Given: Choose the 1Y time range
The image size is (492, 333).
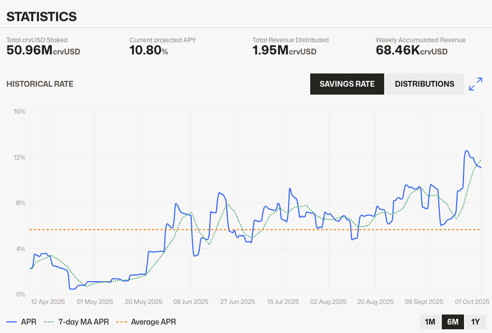Looking at the screenshot, I should pos(475,322).
